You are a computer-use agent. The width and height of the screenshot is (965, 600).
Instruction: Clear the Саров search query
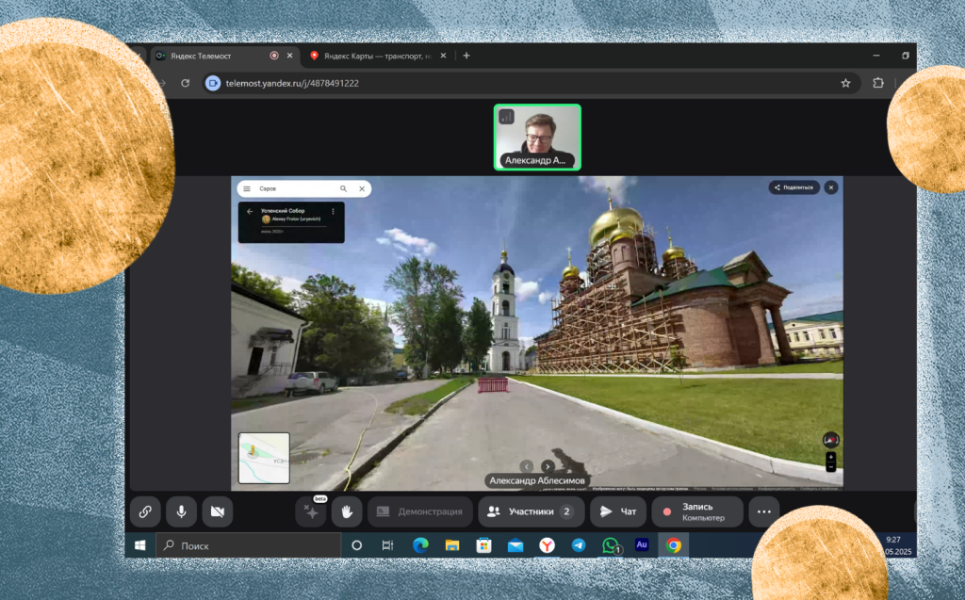(362, 189)
